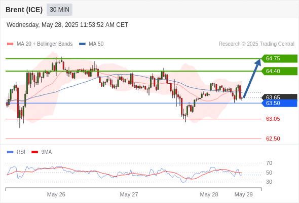
Task: Click the Brent (ICE) title
Action: click(24, 10)
